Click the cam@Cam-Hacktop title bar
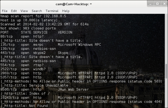Viewport: 168px width, 108px height. click(x=74, y=4)
